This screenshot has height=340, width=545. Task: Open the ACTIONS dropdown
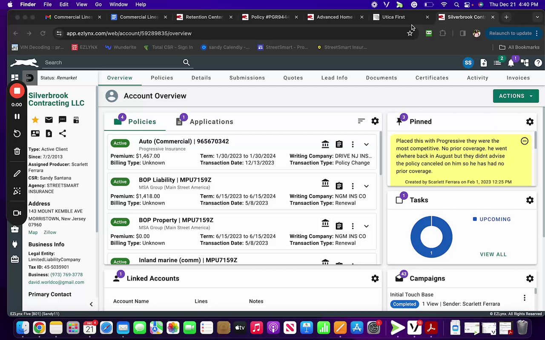coord(516,96)
